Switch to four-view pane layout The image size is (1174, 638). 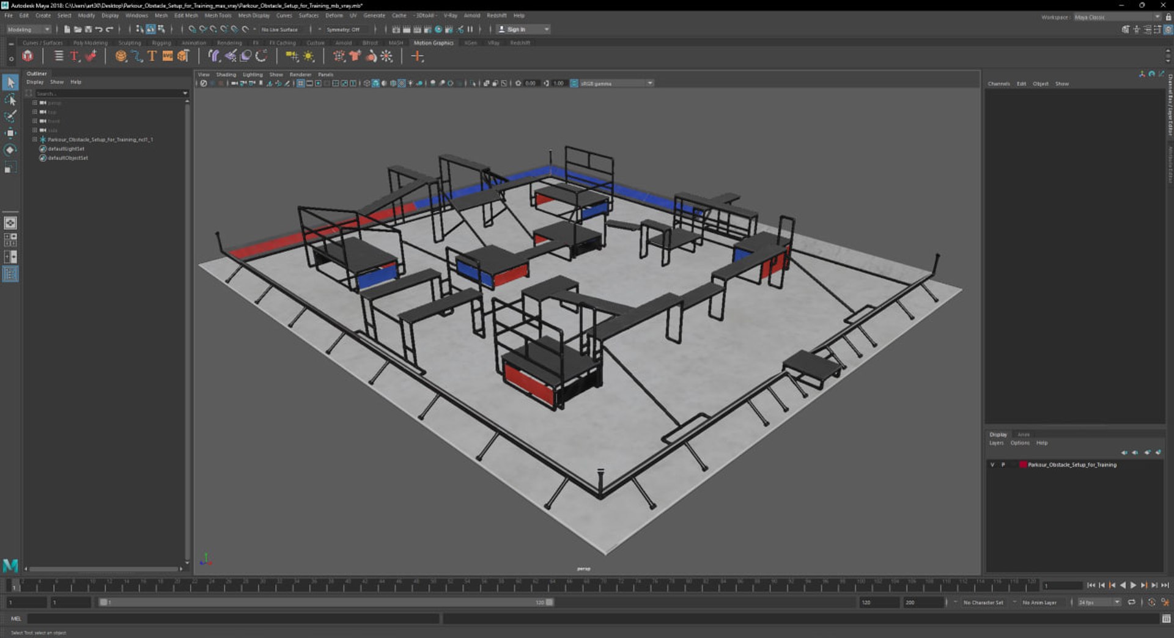click(10, 240)
